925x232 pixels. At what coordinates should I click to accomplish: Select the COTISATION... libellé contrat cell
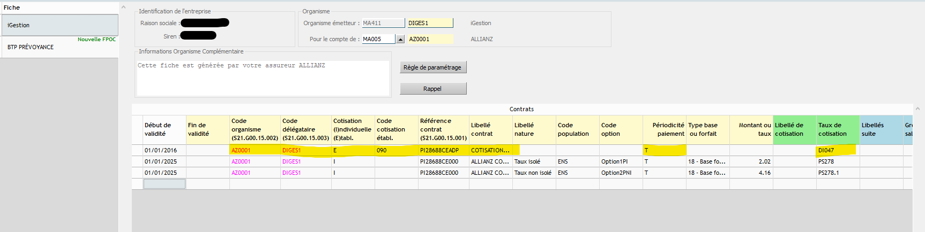[491, 150]
